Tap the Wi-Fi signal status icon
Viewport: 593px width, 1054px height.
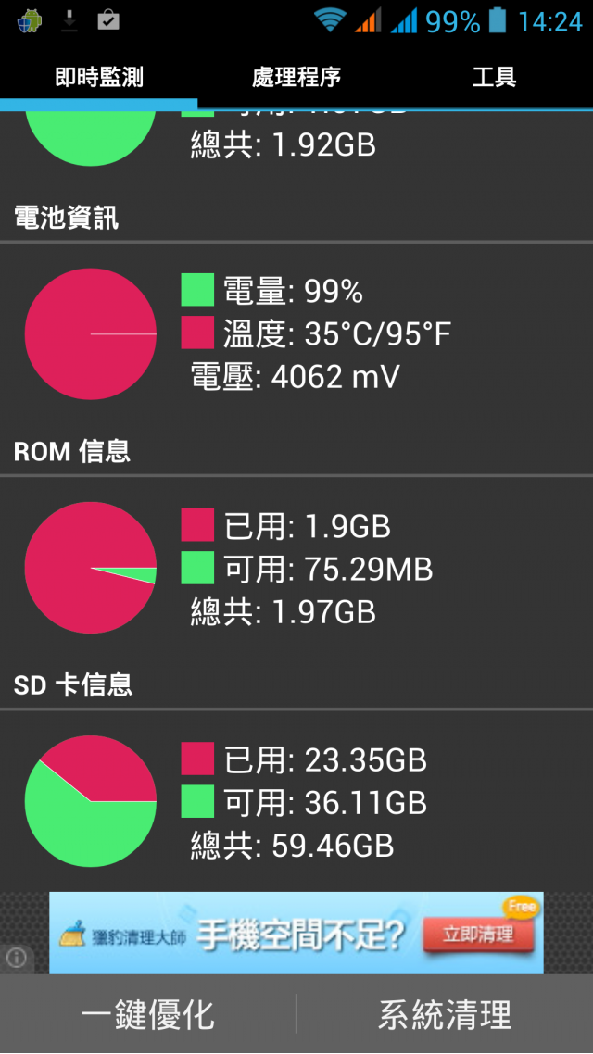click(330, 20)
